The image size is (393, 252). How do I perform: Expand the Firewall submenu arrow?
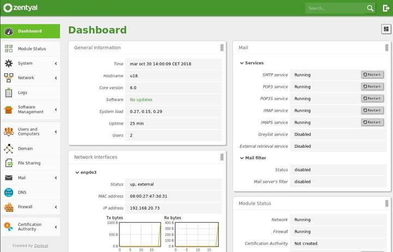click(56, 207)
